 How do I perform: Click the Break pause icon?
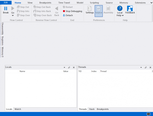(x=6, y=9)
